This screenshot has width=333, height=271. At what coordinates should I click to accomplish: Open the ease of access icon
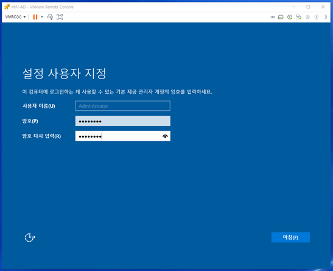click(x=30, y=238)
